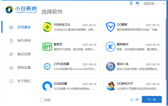The width and height of the screenshot is (168, 106).
Task: Click the 关于我们 info icon
Action: point(11,81)
